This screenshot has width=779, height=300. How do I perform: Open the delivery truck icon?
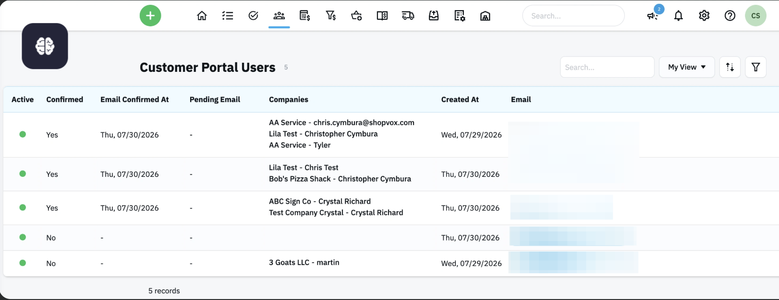408,16
